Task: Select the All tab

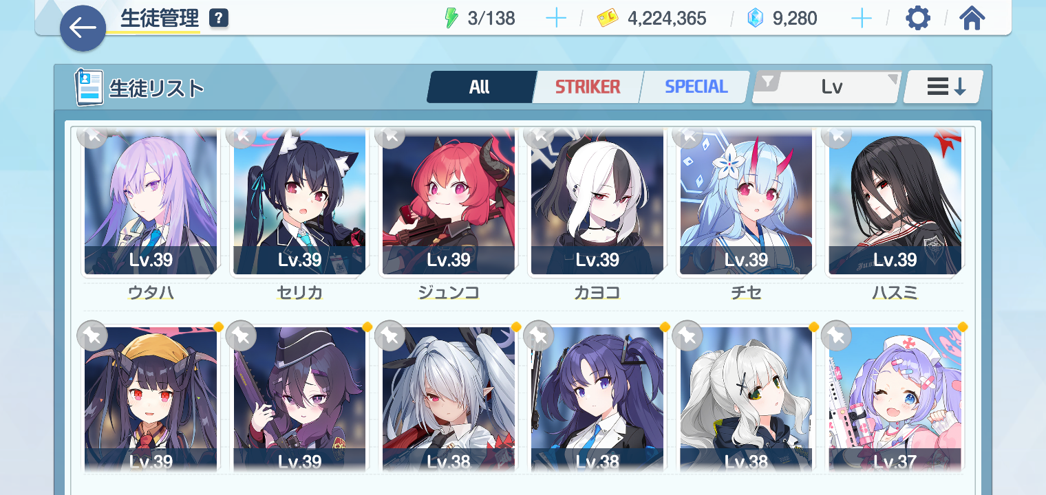Action: pos(480,87)
